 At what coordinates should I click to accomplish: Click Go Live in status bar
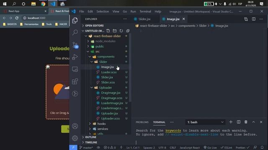click(x=210, y=147)
